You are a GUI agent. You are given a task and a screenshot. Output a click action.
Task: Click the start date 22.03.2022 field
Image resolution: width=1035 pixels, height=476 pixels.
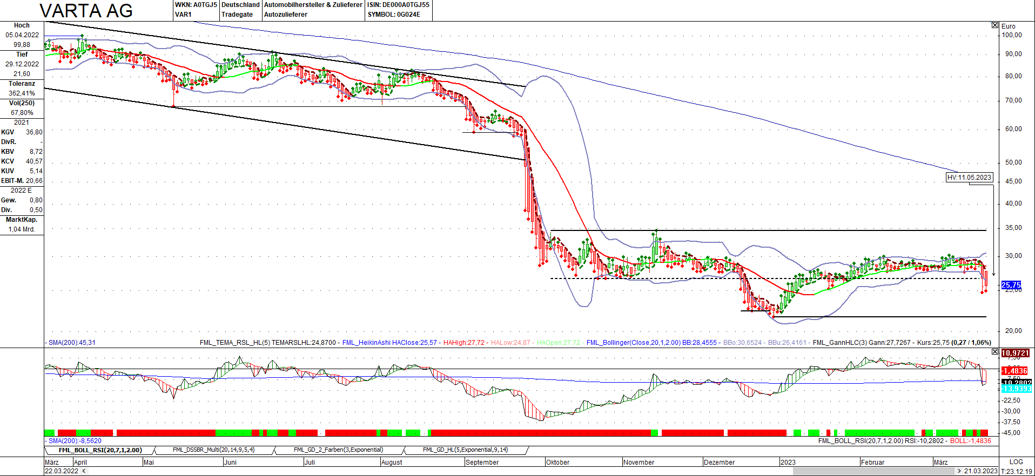point(62,471)
